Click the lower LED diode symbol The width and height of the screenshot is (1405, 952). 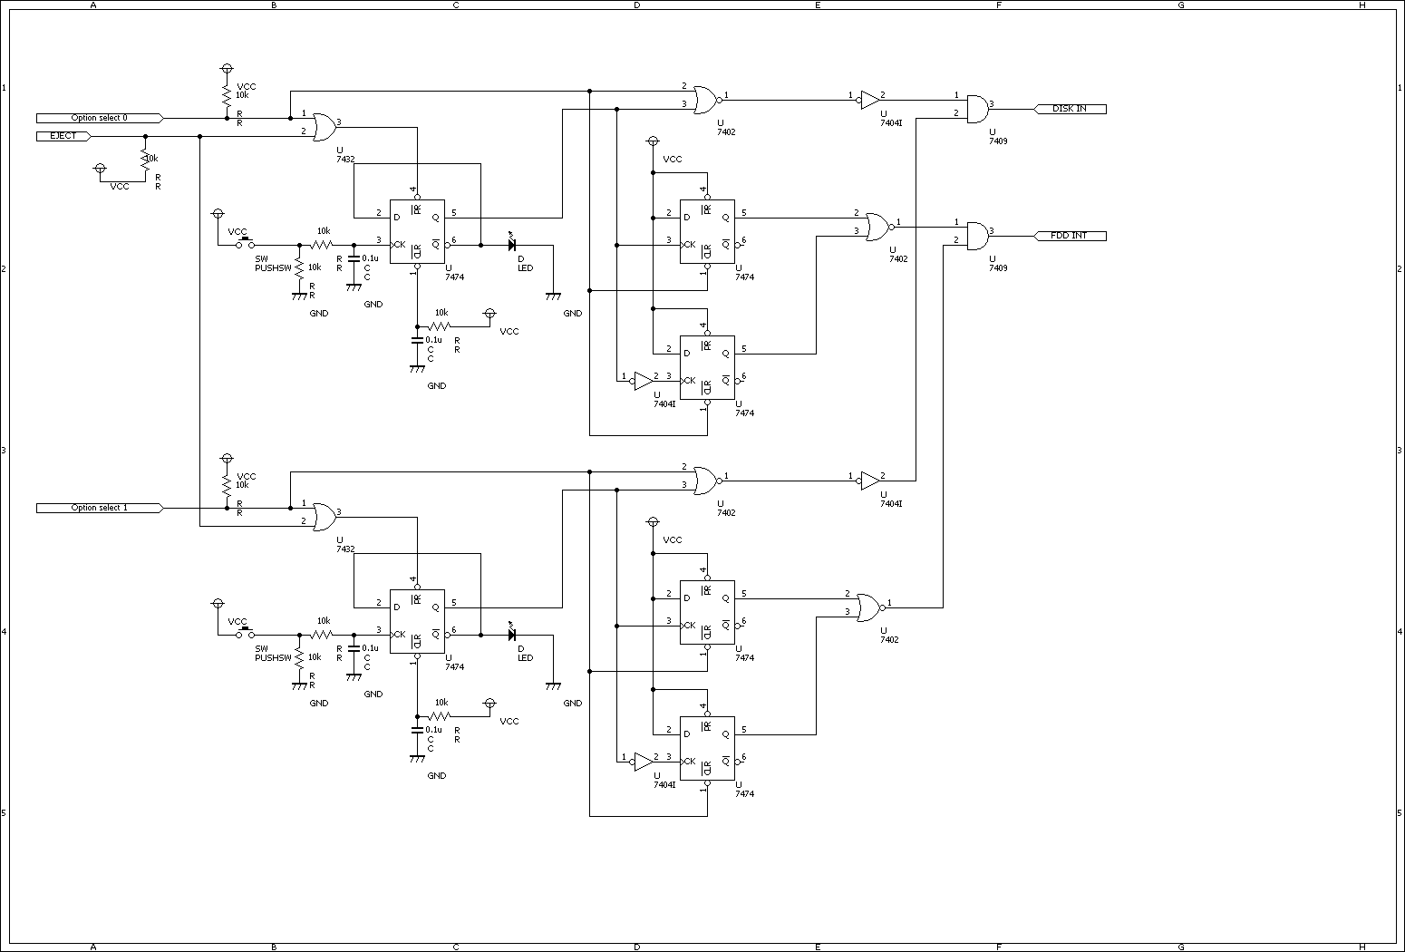tap(512, 635)
